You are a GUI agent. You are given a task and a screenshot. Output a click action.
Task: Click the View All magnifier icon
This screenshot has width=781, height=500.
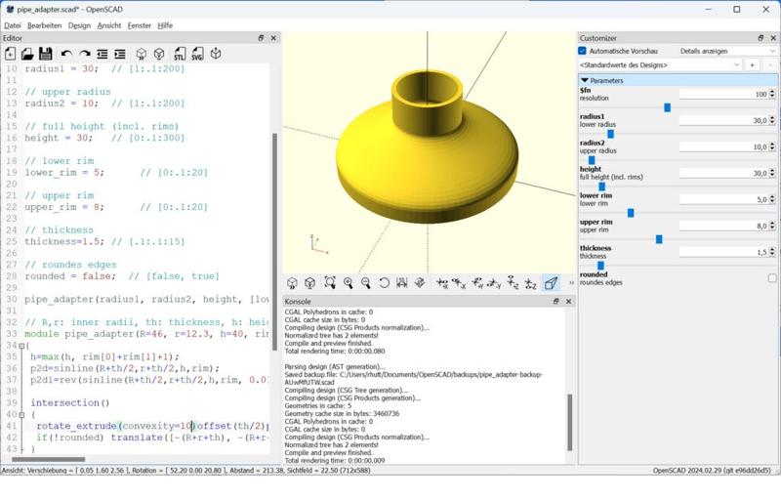pos(330,283)
